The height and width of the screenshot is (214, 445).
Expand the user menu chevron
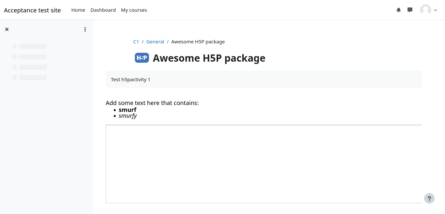pyautogui.click(x=435, y=10)
